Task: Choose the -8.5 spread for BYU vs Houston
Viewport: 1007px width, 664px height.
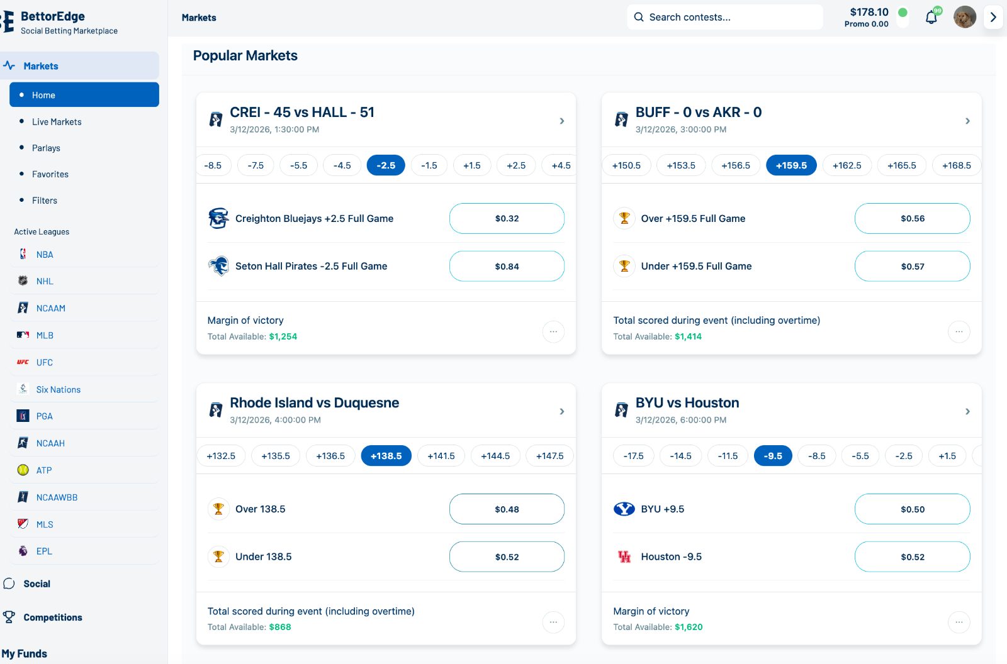Action: point(816,456)
